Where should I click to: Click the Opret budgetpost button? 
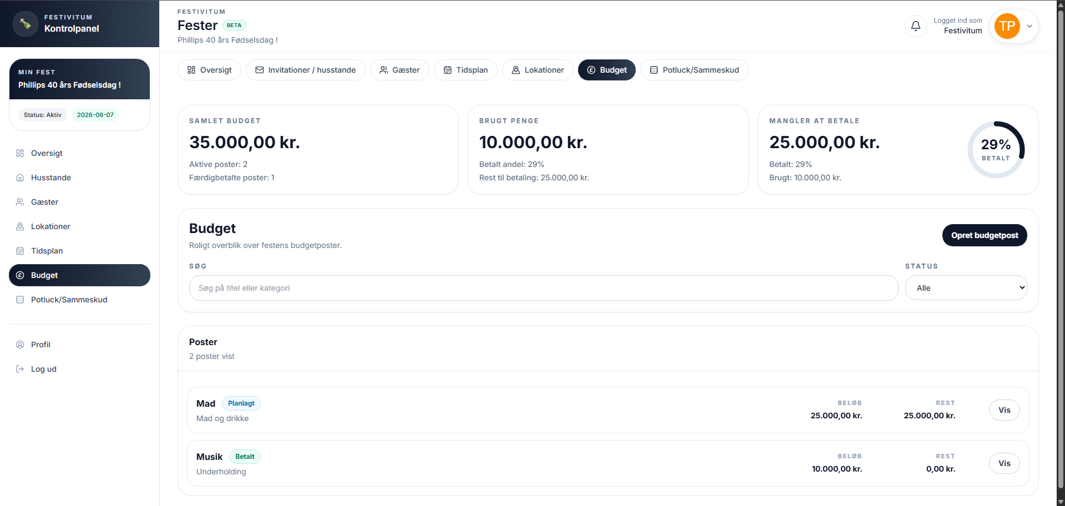984,235
